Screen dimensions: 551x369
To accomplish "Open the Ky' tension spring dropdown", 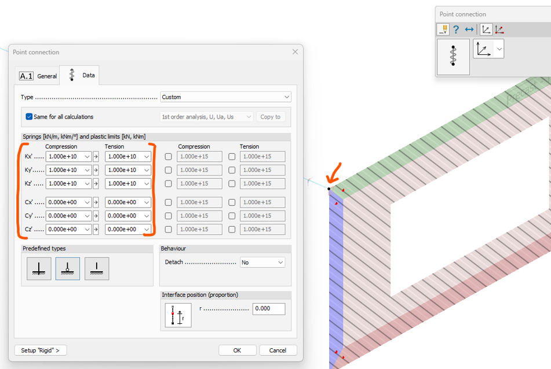I will point(128,170).
